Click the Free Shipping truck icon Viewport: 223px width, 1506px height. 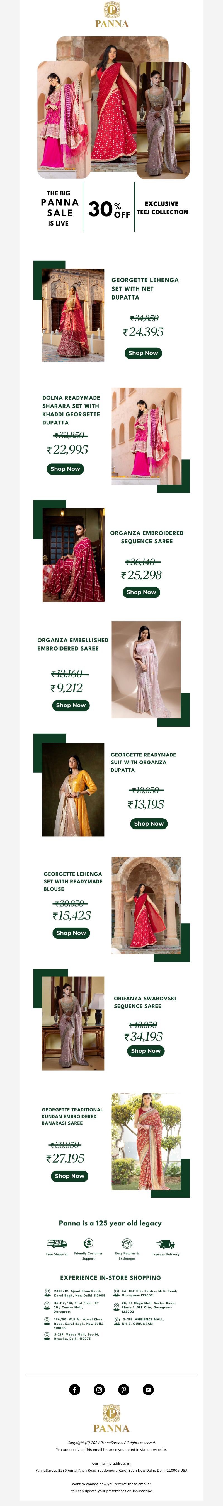[x=57, y=1244]
